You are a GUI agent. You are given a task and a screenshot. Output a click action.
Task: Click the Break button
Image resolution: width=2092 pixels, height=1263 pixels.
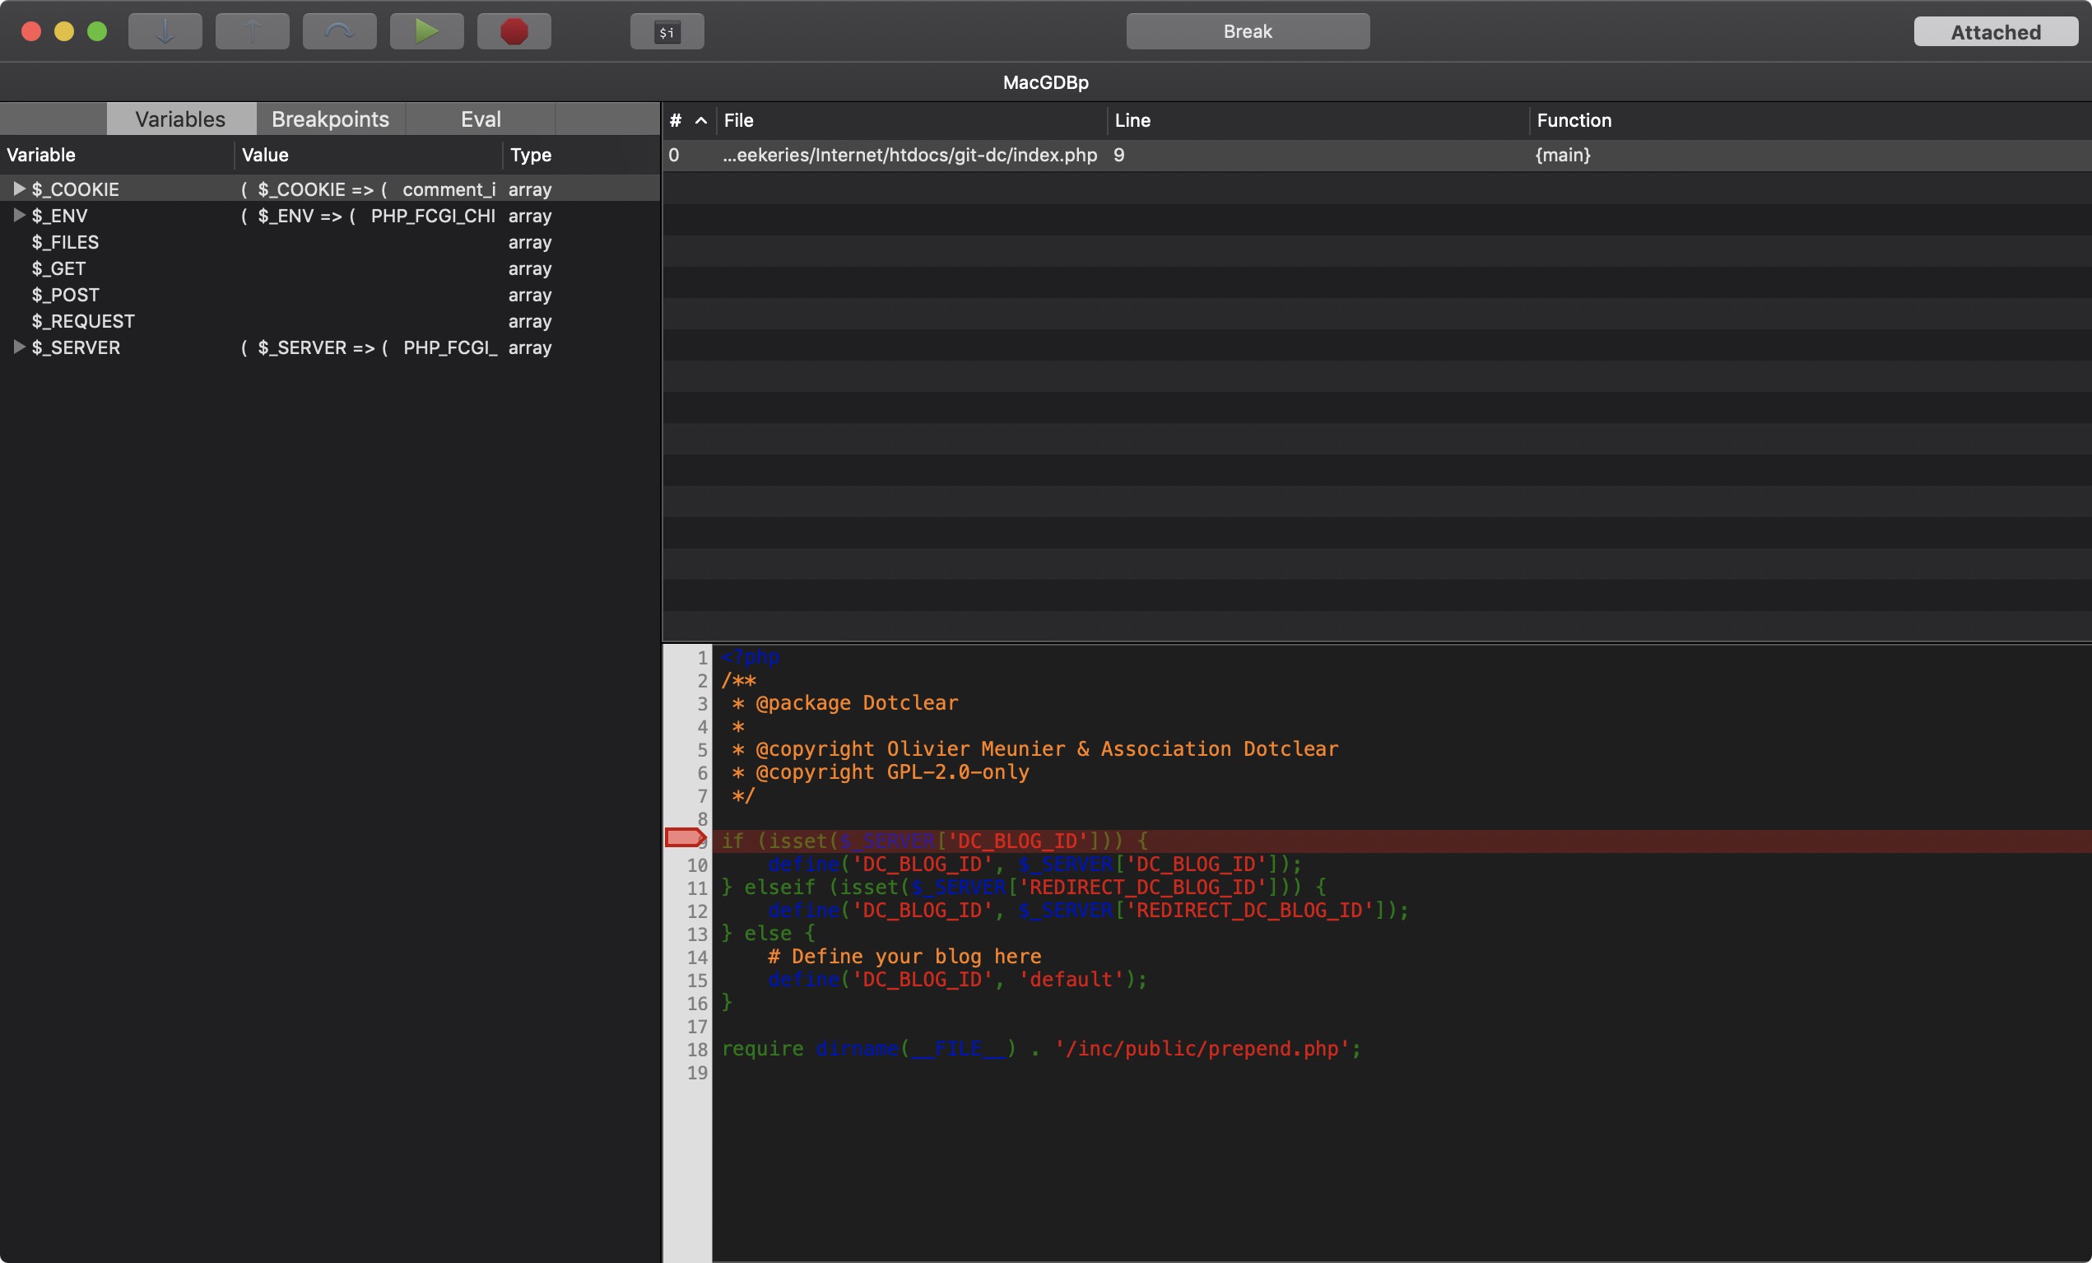click(x=1248, y=31)
